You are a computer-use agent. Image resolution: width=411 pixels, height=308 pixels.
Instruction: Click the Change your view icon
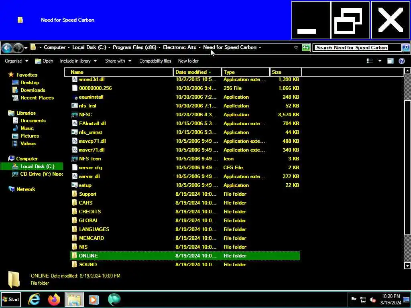click(x=370, y=61)
